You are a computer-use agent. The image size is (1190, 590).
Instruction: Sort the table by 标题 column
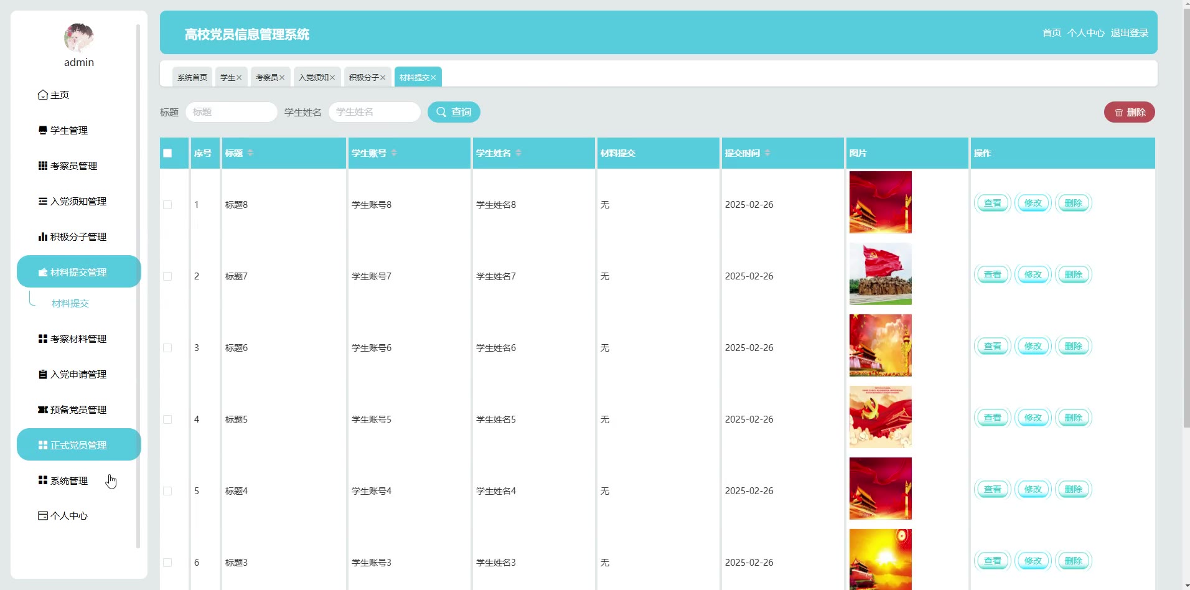click(x=250, y=153)
